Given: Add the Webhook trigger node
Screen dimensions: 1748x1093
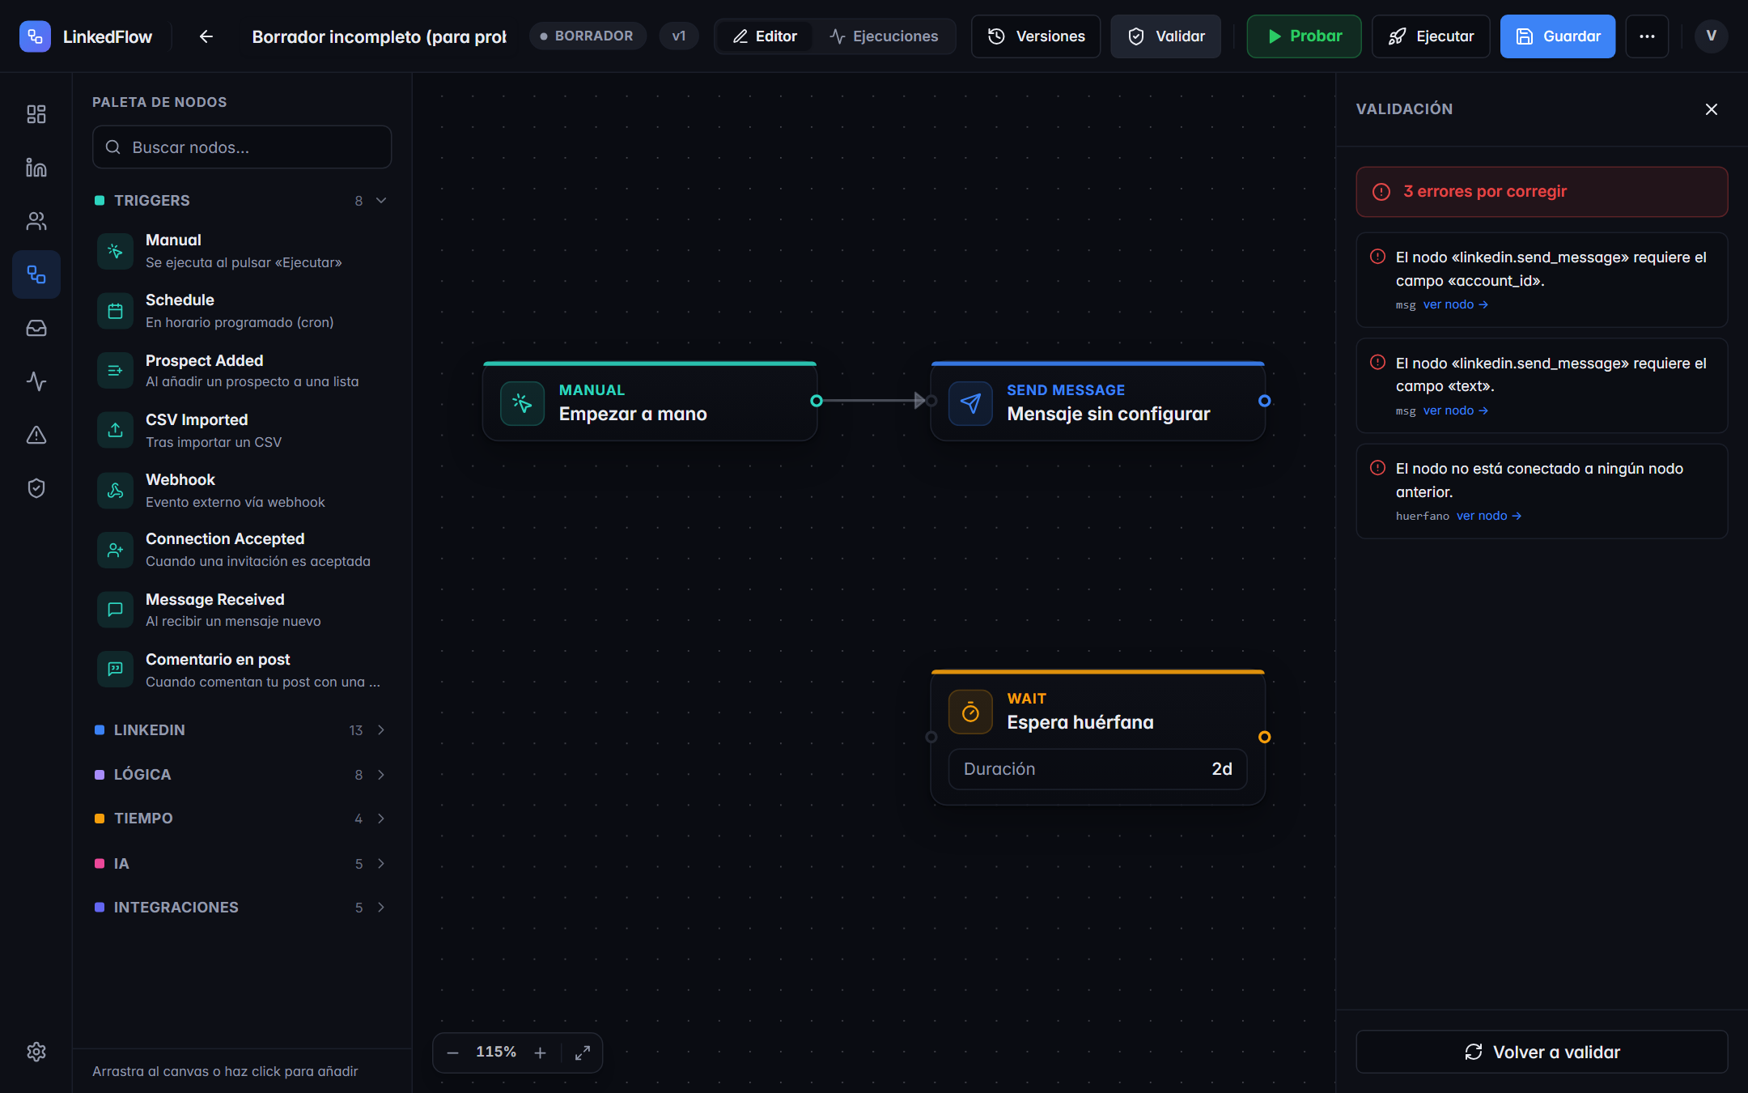Looking at the screenshot, I should [242, 491].
